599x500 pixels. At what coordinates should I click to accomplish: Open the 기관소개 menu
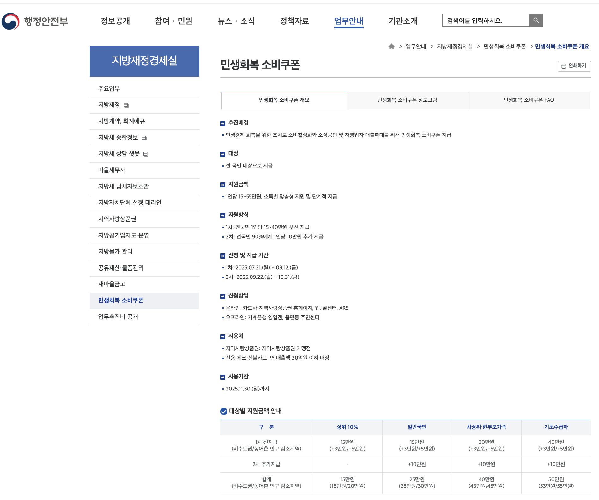[x=403, y=21]
